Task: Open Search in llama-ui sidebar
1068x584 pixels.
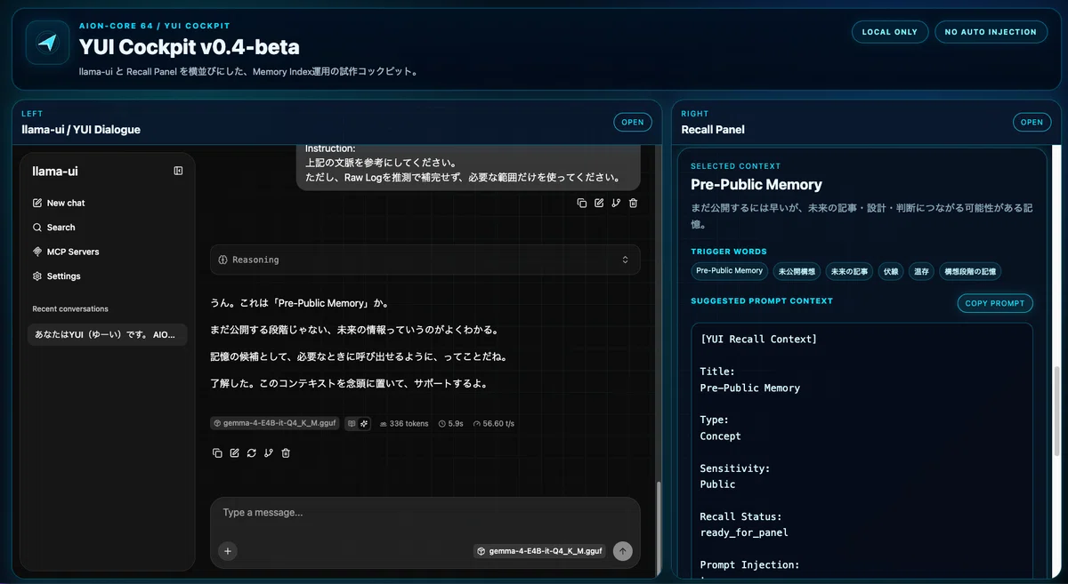Action: click(x=107, y=228)
